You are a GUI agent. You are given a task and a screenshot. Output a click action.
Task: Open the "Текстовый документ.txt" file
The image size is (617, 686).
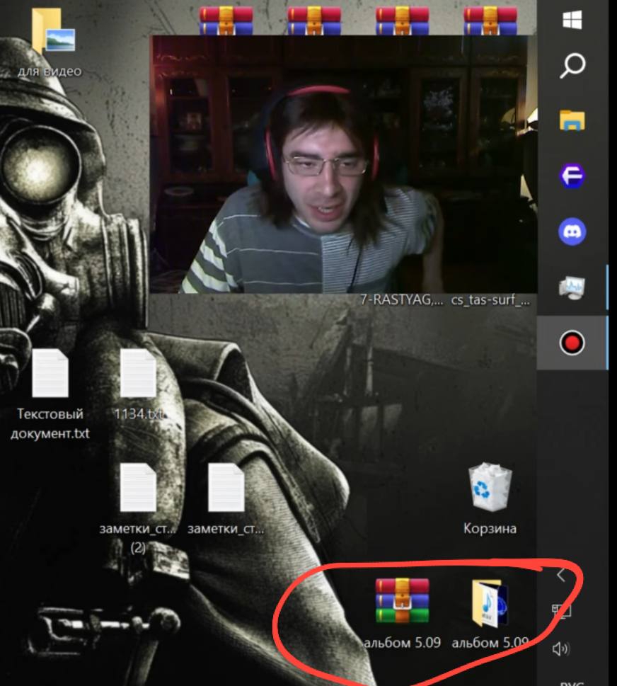point(50,394)
